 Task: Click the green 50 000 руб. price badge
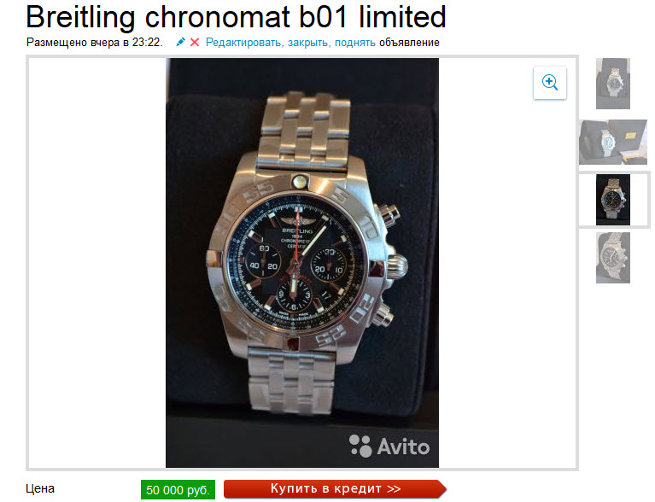tap(178, 490)
